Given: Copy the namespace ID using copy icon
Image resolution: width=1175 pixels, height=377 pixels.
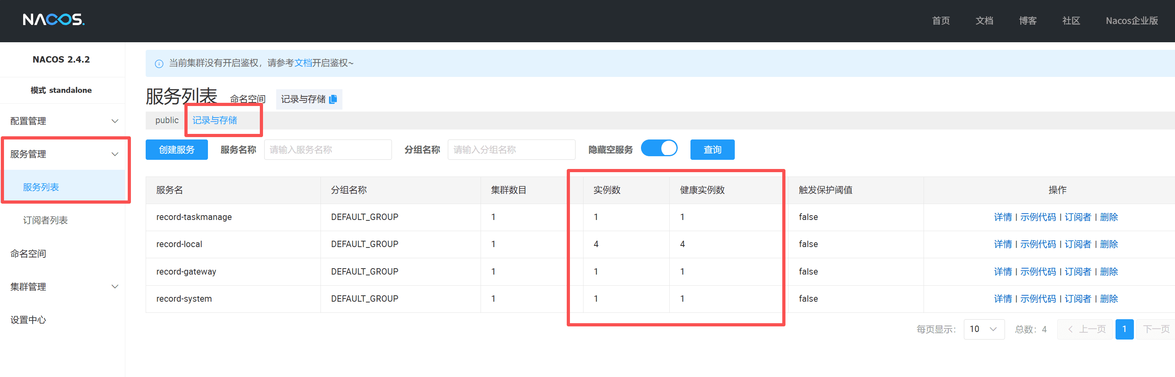Looking at the screenshot, I should (333, 99).
